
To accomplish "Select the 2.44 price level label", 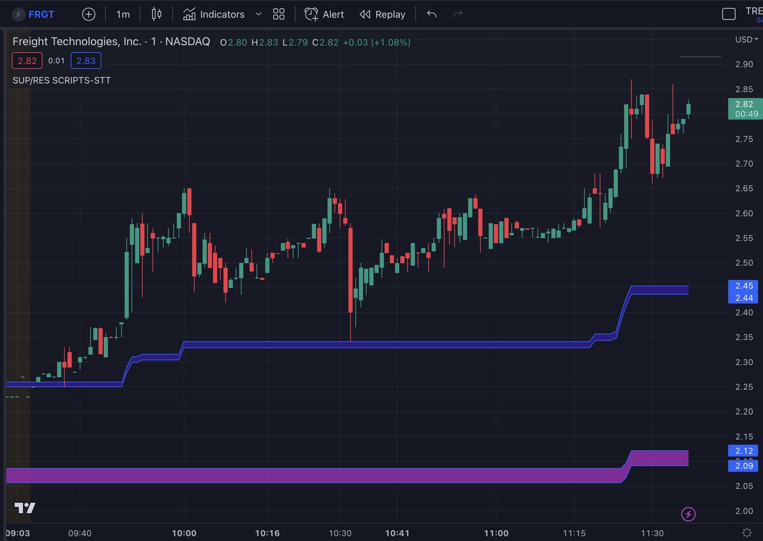I will 744,297.
